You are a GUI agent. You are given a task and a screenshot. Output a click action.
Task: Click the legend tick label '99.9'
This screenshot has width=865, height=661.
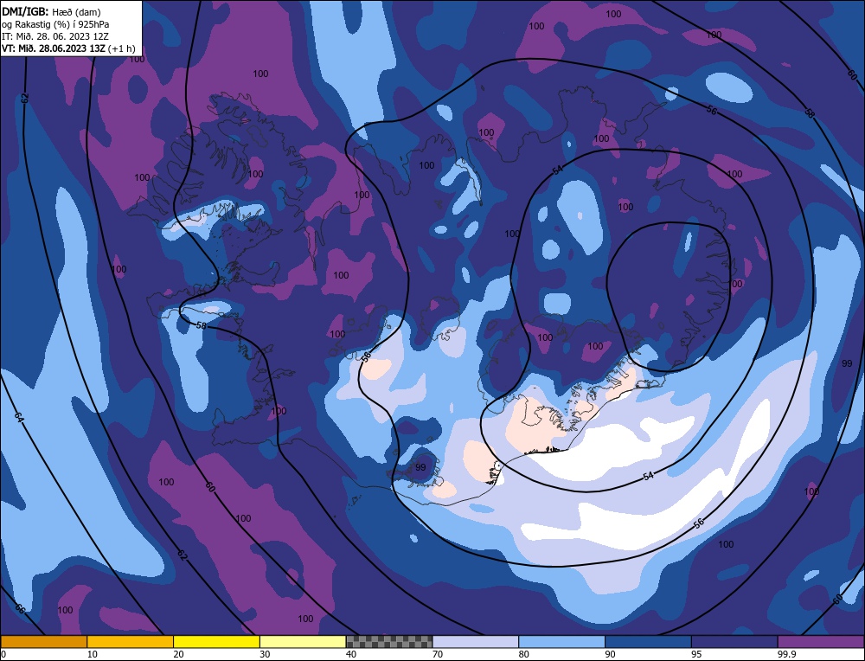(786, 654)
